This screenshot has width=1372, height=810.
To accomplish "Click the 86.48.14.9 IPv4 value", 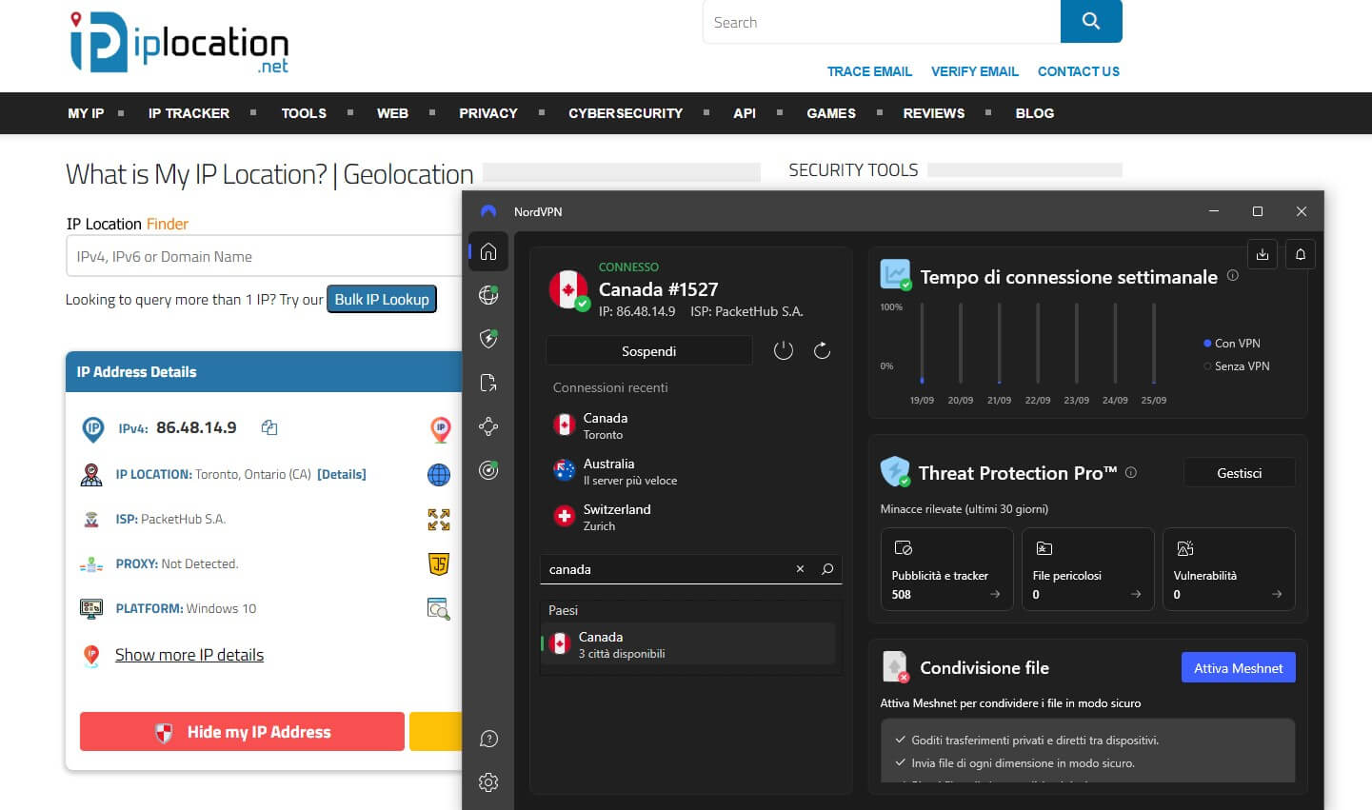I will (x=196, y=427).
